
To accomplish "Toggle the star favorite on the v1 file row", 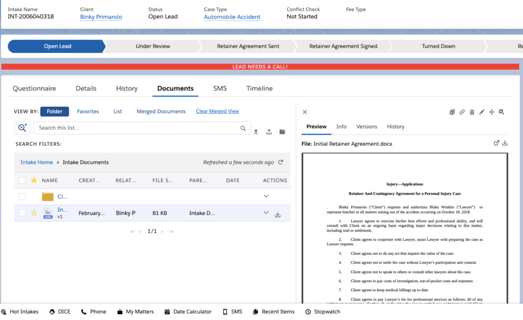I will click(x=33, y=213).
